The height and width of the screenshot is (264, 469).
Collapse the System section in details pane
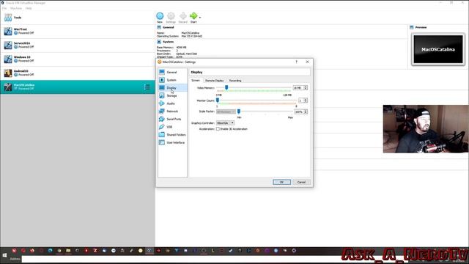[x=159, y=42]
